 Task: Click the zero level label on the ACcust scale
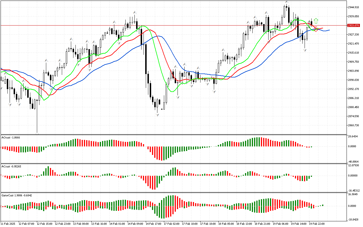pos(353,175)
